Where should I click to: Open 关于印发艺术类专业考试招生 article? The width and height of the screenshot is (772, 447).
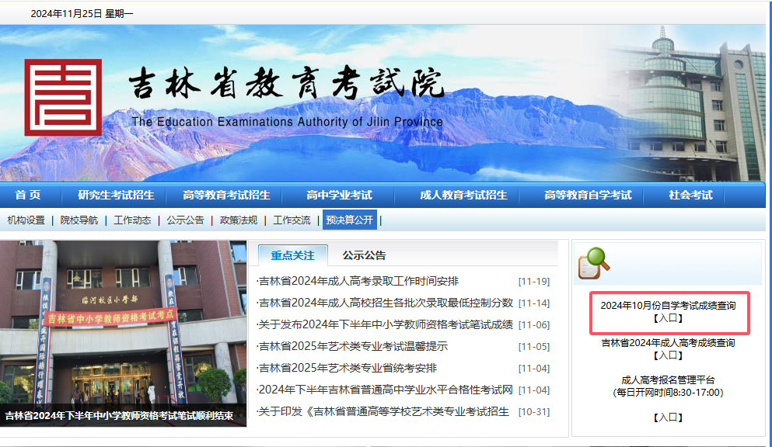pyautogui.click(x=383, y=411)
